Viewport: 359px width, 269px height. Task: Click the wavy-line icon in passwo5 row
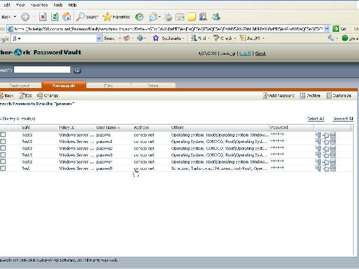[333, 168]
